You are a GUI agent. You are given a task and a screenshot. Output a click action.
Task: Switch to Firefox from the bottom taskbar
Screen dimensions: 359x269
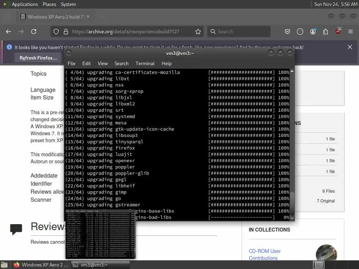[41, 265]
